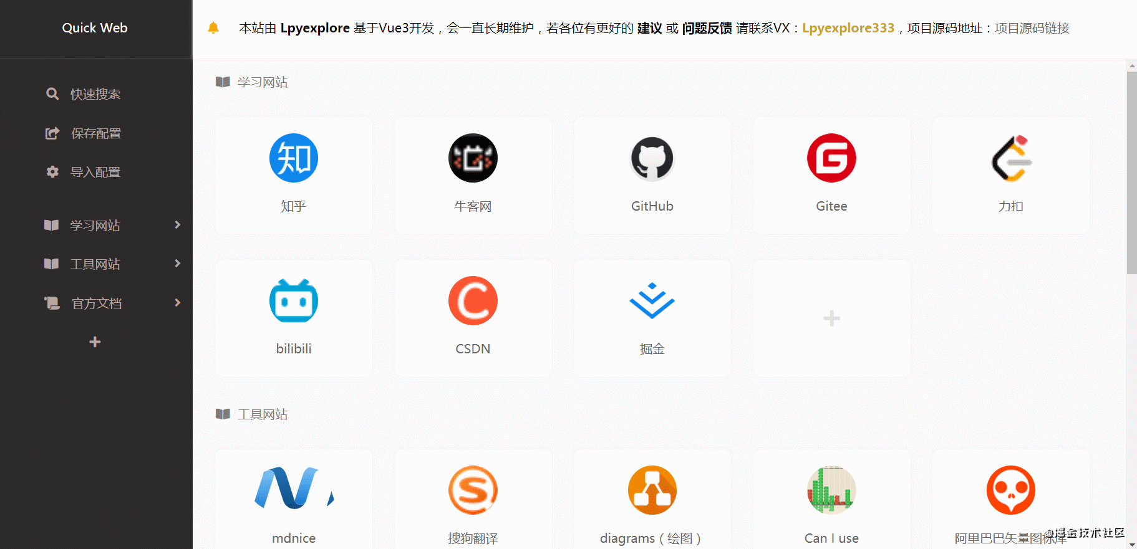Click the scrollbar up arrow

pos(1131,65)
